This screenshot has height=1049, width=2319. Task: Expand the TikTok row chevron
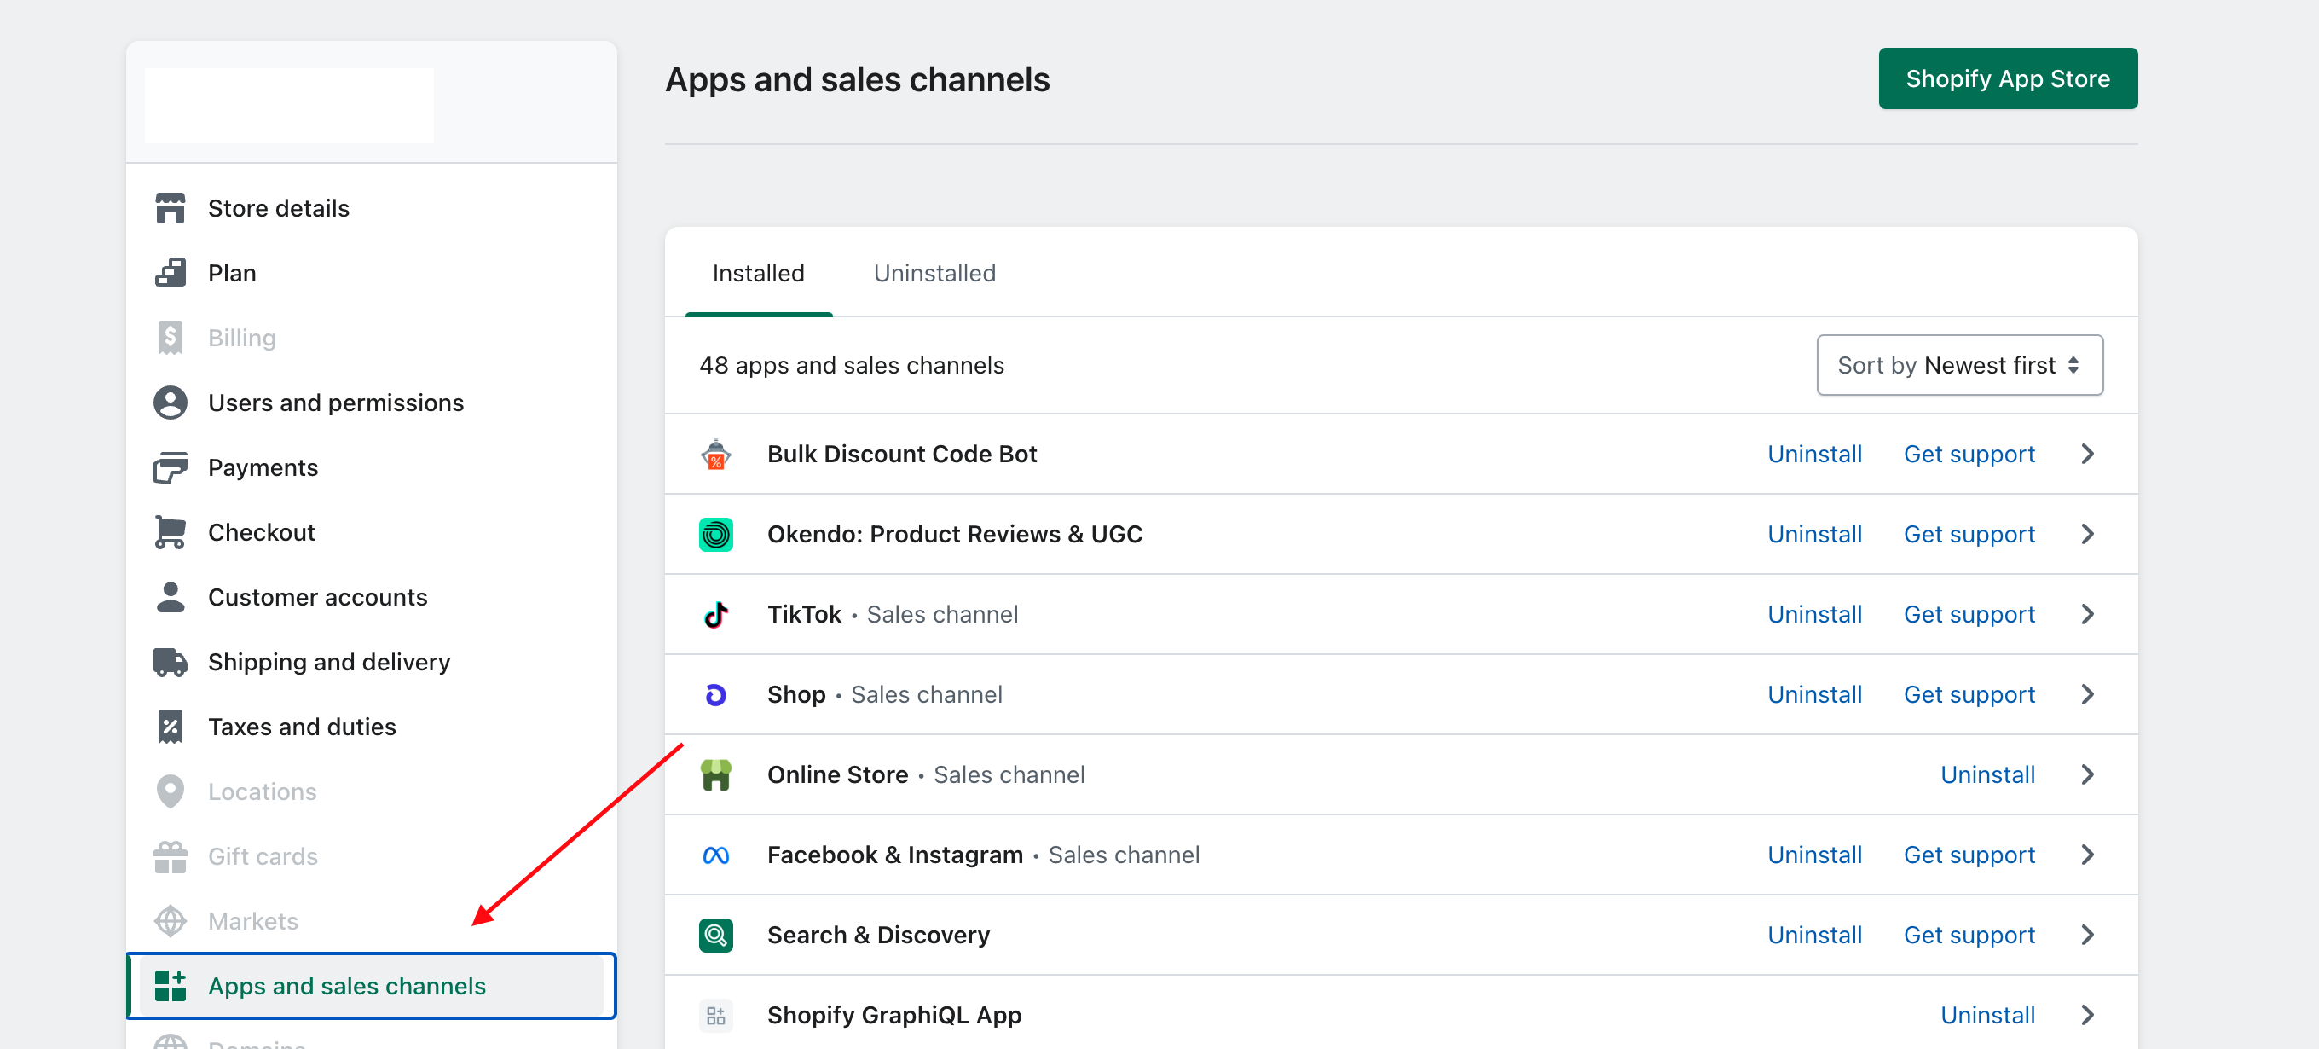tap(2088, 614)
